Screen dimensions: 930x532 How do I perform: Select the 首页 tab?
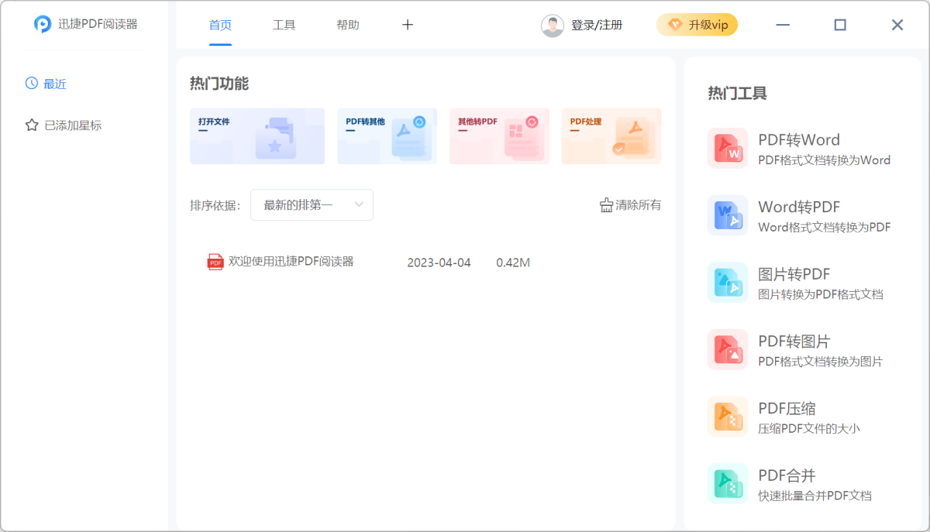pyautogui.click(x=220, y=25)
